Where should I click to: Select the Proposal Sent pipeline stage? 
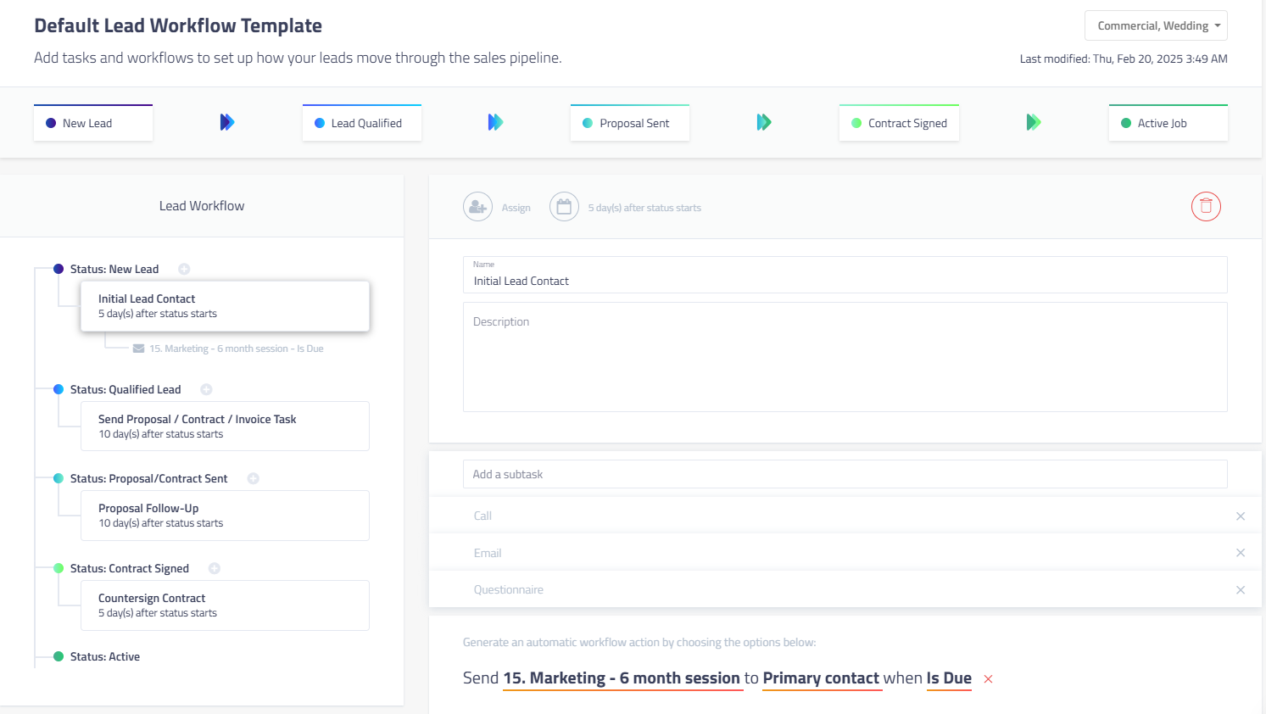click(x=629, y=123)
